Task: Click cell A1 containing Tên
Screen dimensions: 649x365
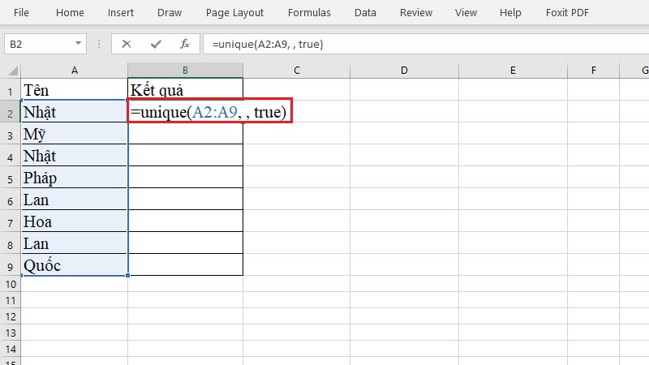Action: click(x=74, y=90)
